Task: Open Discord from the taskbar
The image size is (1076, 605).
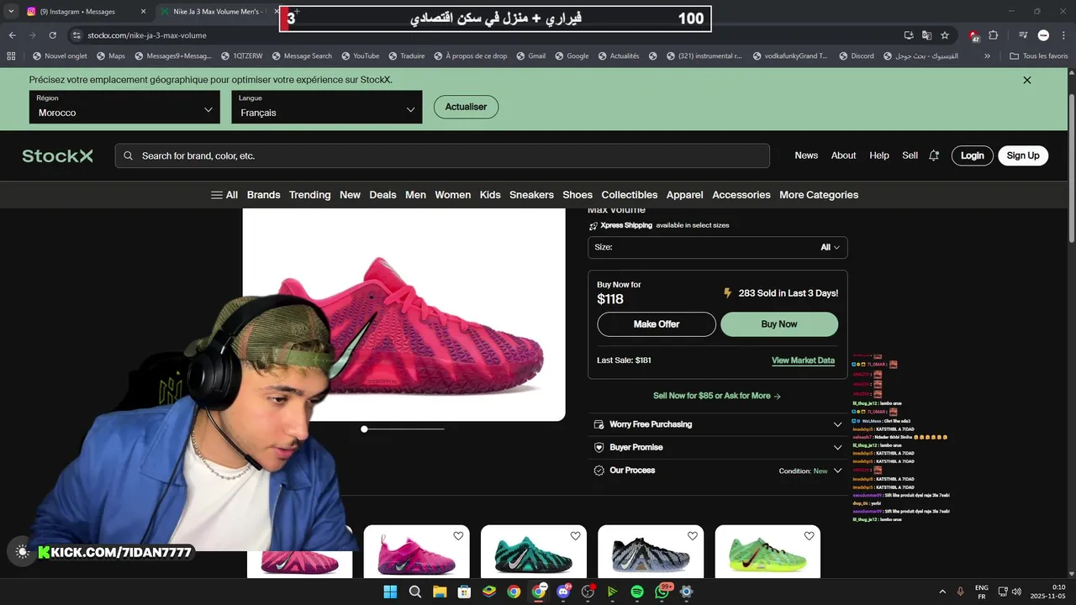Action: [x=563, y=592]
